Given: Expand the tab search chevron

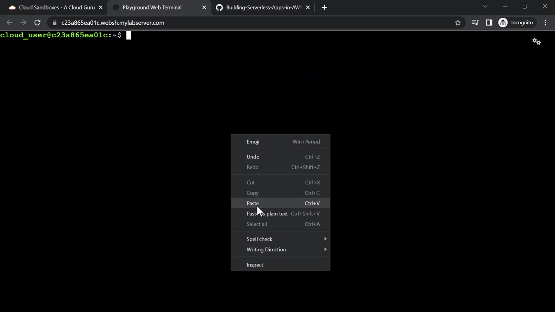Looking at the screenshot, I should 485,6.
